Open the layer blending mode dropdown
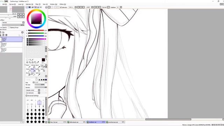The image size is (224, 126). pyautogui.click(x=23, y=22)
